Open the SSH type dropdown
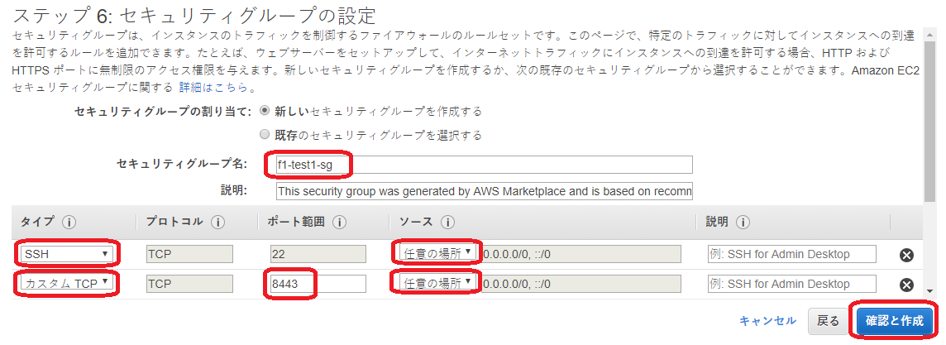 click(67, 254)
